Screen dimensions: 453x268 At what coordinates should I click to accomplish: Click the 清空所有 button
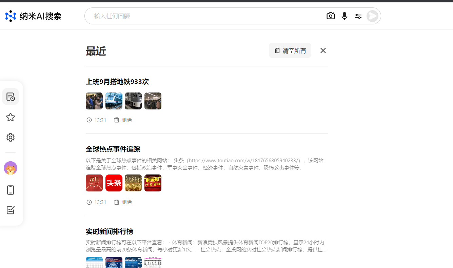point(290,50)
